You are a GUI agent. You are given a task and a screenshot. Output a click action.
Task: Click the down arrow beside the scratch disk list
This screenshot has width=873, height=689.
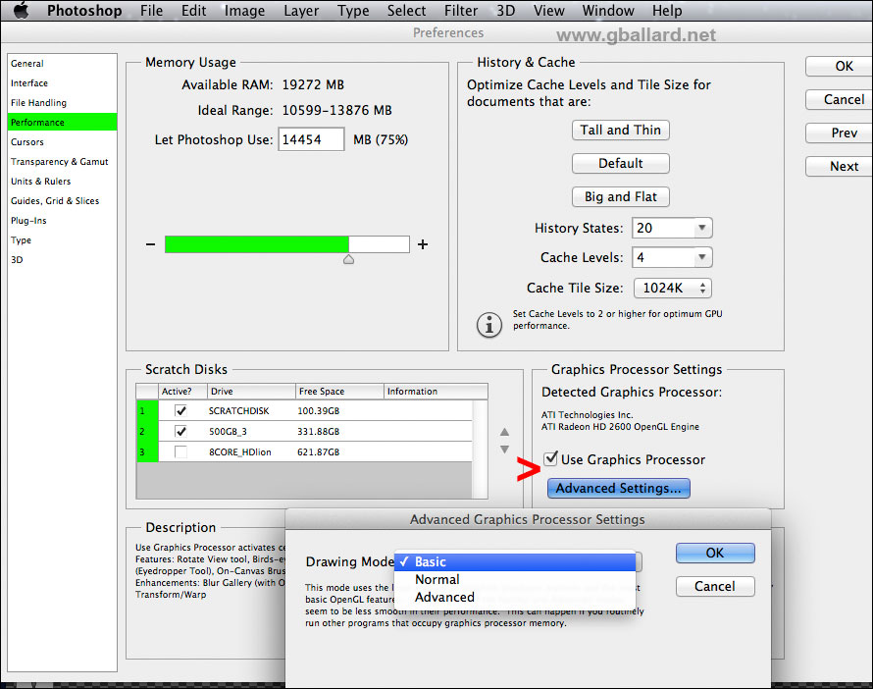504,450
